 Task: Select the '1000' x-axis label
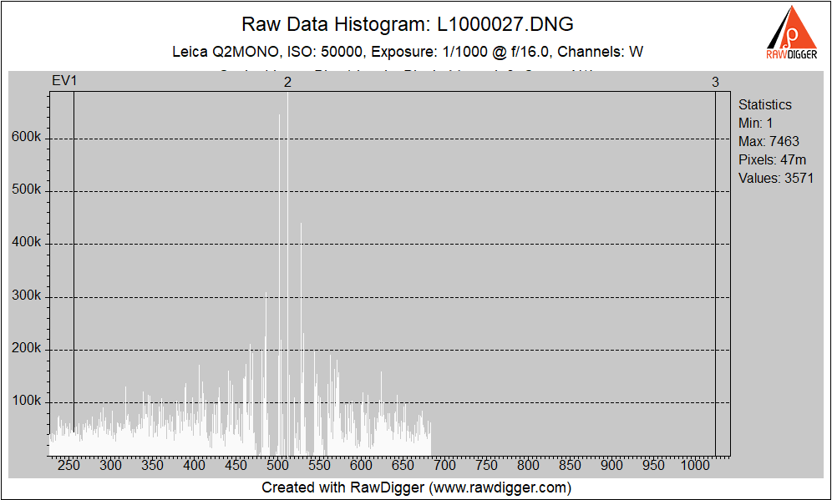pos(695,466)
